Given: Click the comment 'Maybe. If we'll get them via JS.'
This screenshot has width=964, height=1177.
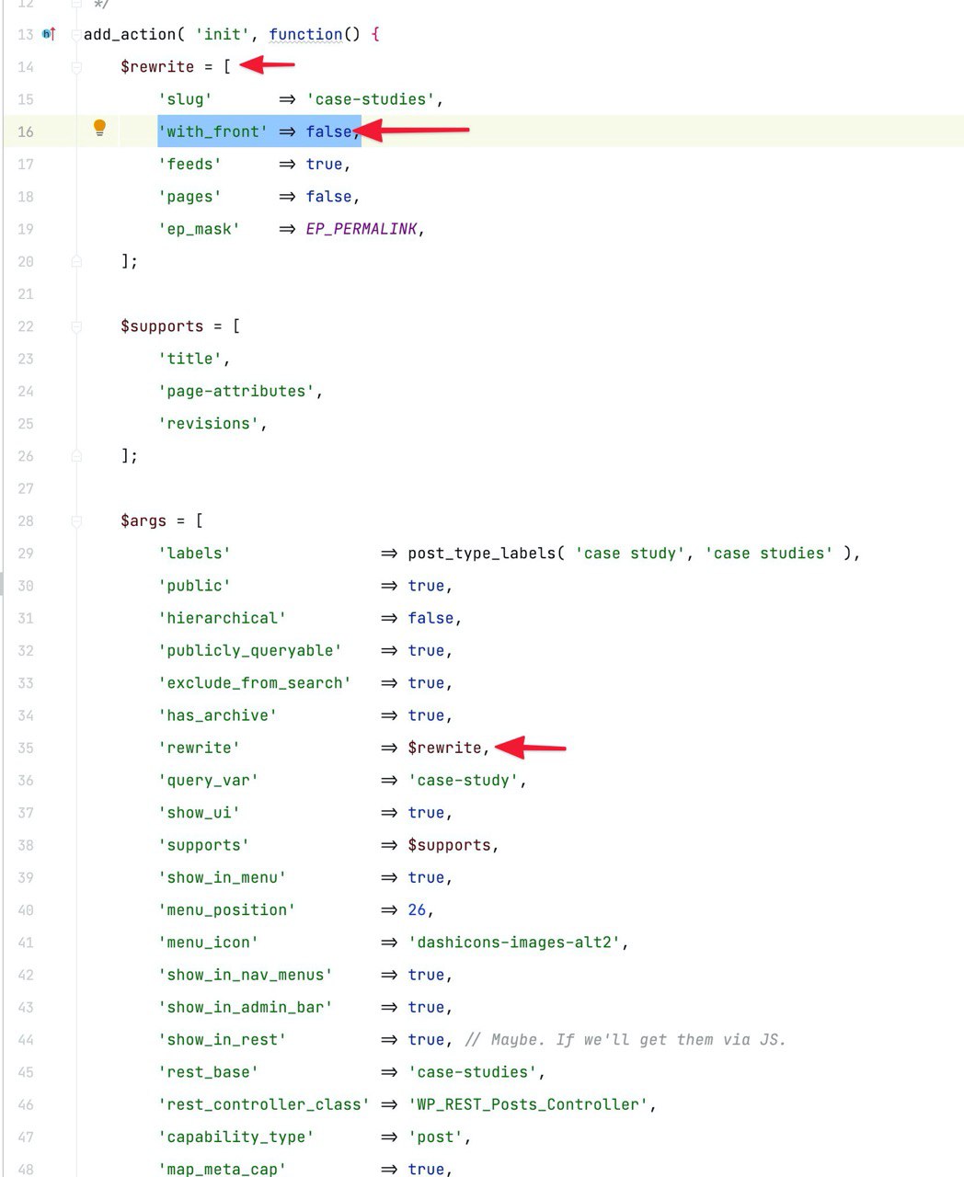Looking at the screenshot, I should (x=625, y=1040).
